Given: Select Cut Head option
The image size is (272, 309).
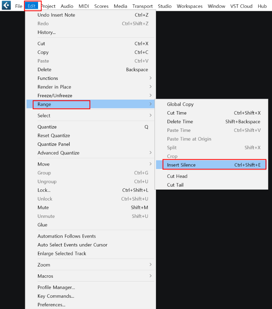Looking at the screenshot, I should [211, 176].
